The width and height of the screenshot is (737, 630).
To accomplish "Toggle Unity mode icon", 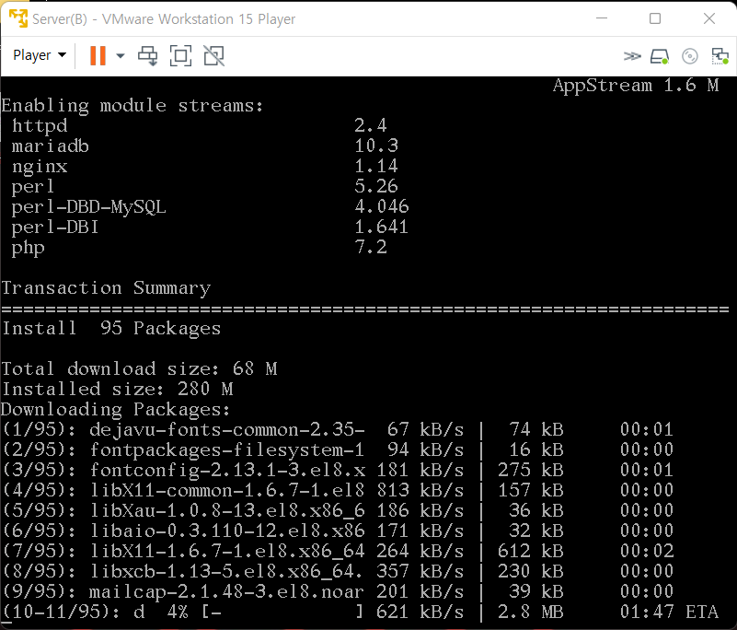I will 213,56.
